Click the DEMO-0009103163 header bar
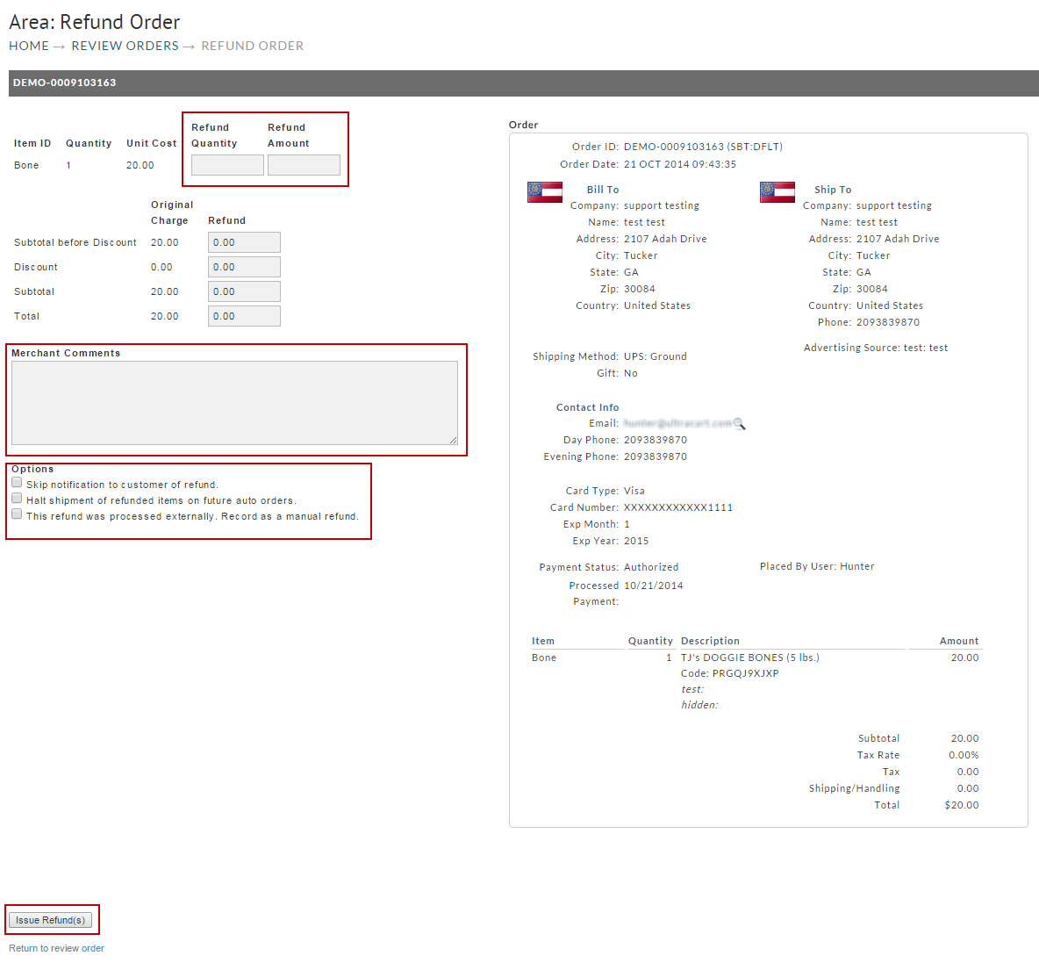Screen dimensions: 1039x963 [524, 83]
